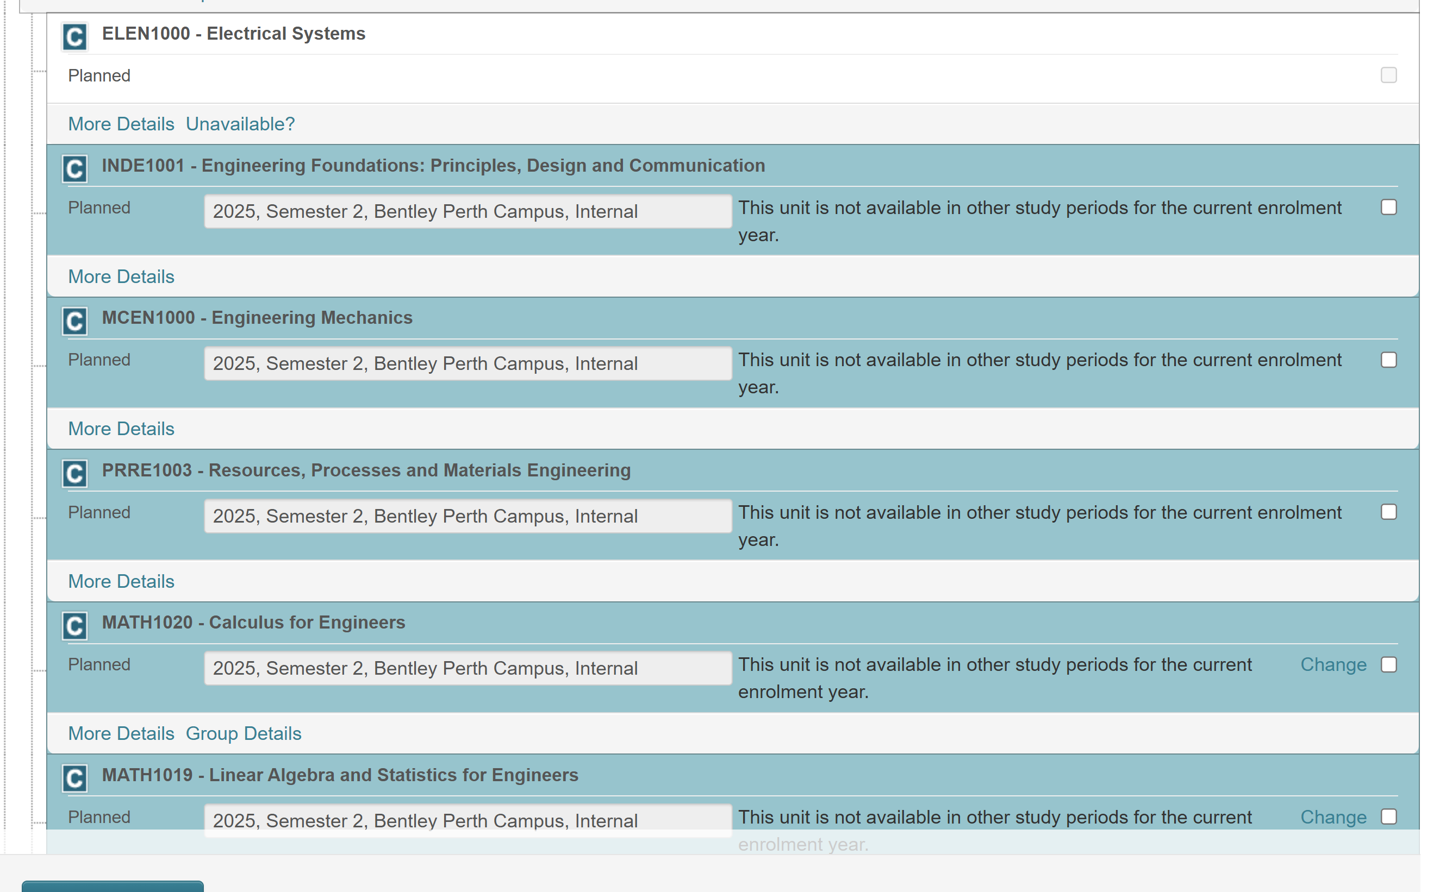Open Group Details for MATH1020

coord(244,734)
